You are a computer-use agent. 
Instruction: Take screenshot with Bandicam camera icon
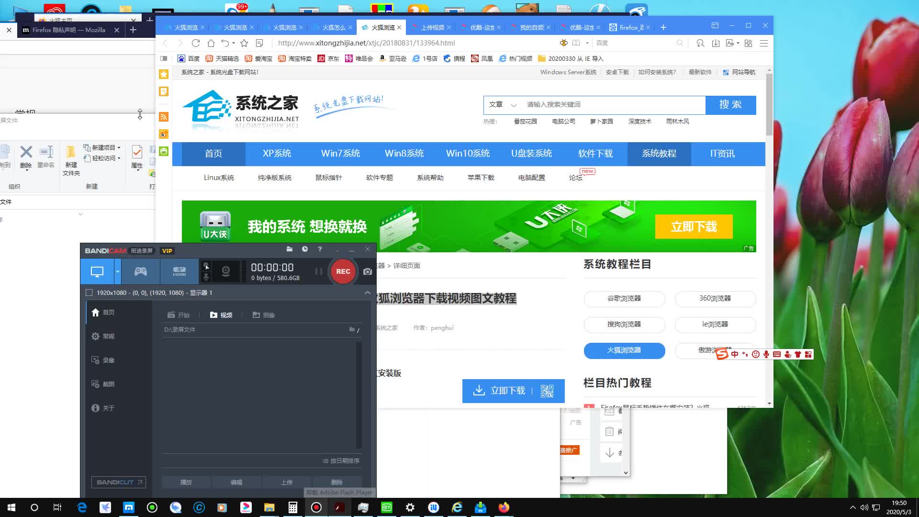point(367,271)
